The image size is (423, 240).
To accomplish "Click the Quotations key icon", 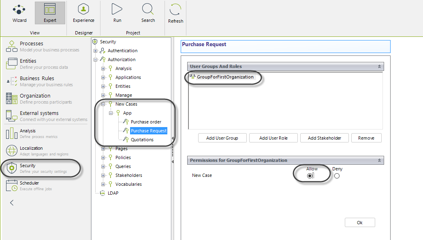I will (126, 140).
